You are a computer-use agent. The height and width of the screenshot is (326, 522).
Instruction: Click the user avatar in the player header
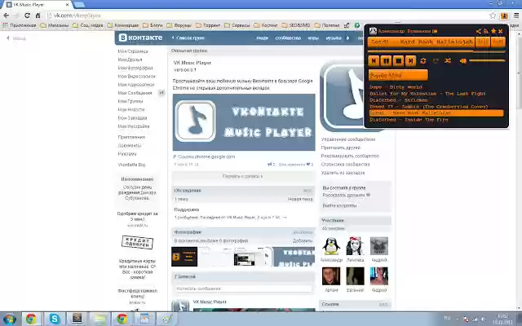[373, 31]
